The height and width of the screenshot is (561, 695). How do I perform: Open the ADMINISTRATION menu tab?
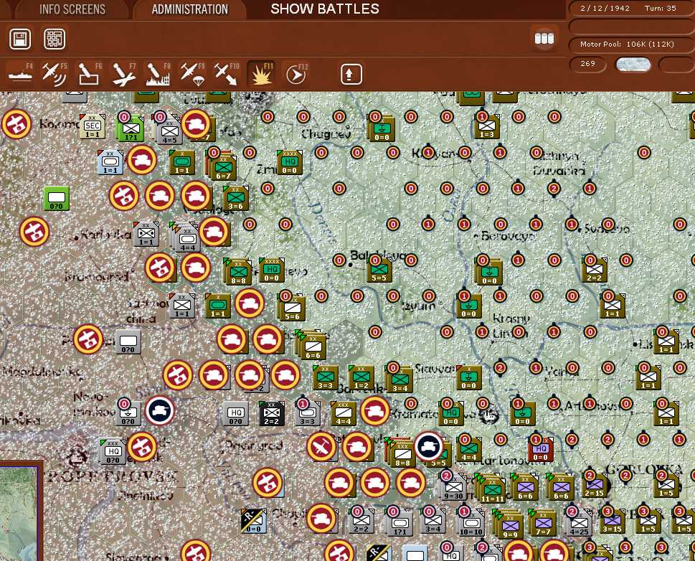[x=189, y=9]
